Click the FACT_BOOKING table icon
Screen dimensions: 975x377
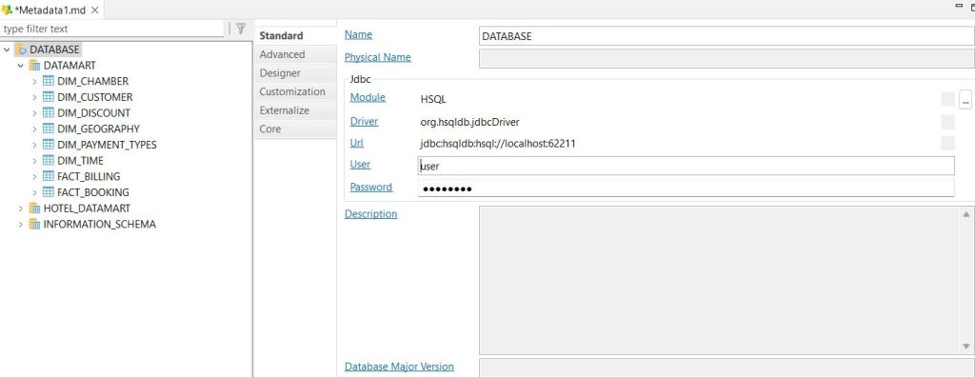click(x=49, y=192)
